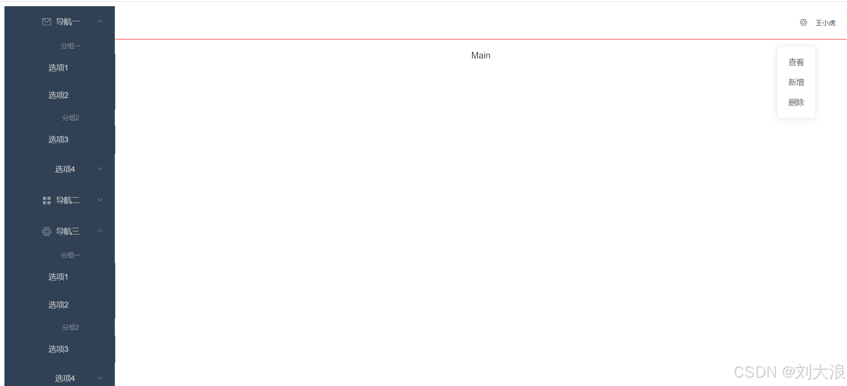
Task: Click the 导航二 menu title
Action: click(x=68, y=200)
